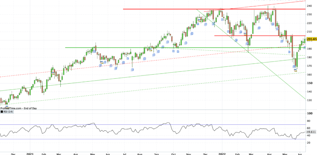The image size is (317, 155).
Task: Open the calendar event icon at the far-left December 2020 candles
Action: (x=7, y=107)
